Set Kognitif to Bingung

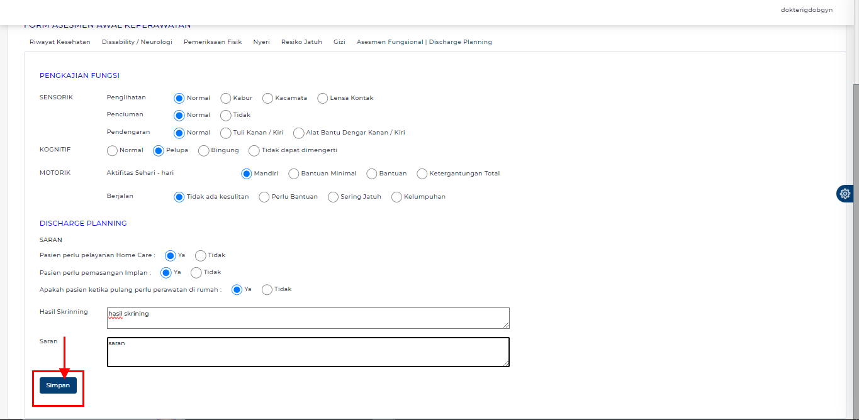click(204, 151)
